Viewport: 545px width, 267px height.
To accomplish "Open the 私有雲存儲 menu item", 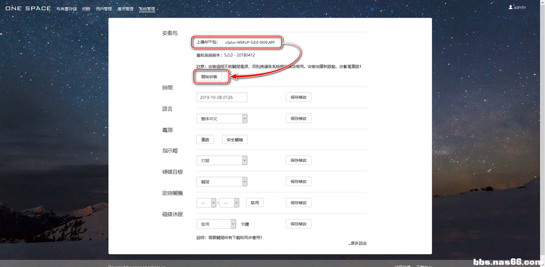I will click(x=67, y=9).
